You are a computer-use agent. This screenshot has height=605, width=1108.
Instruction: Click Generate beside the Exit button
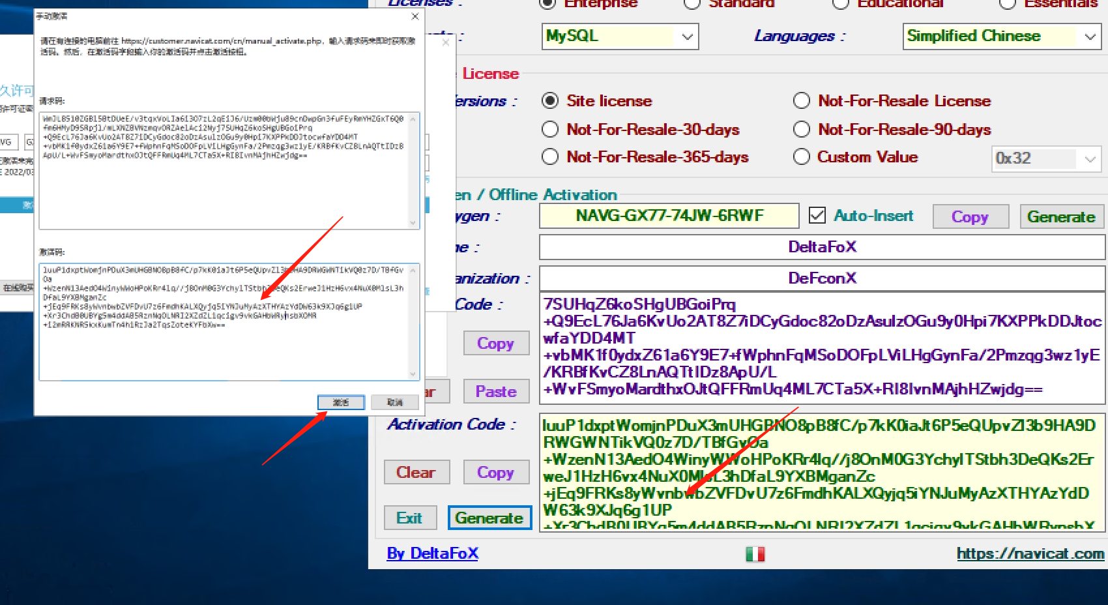coord(489,518)
